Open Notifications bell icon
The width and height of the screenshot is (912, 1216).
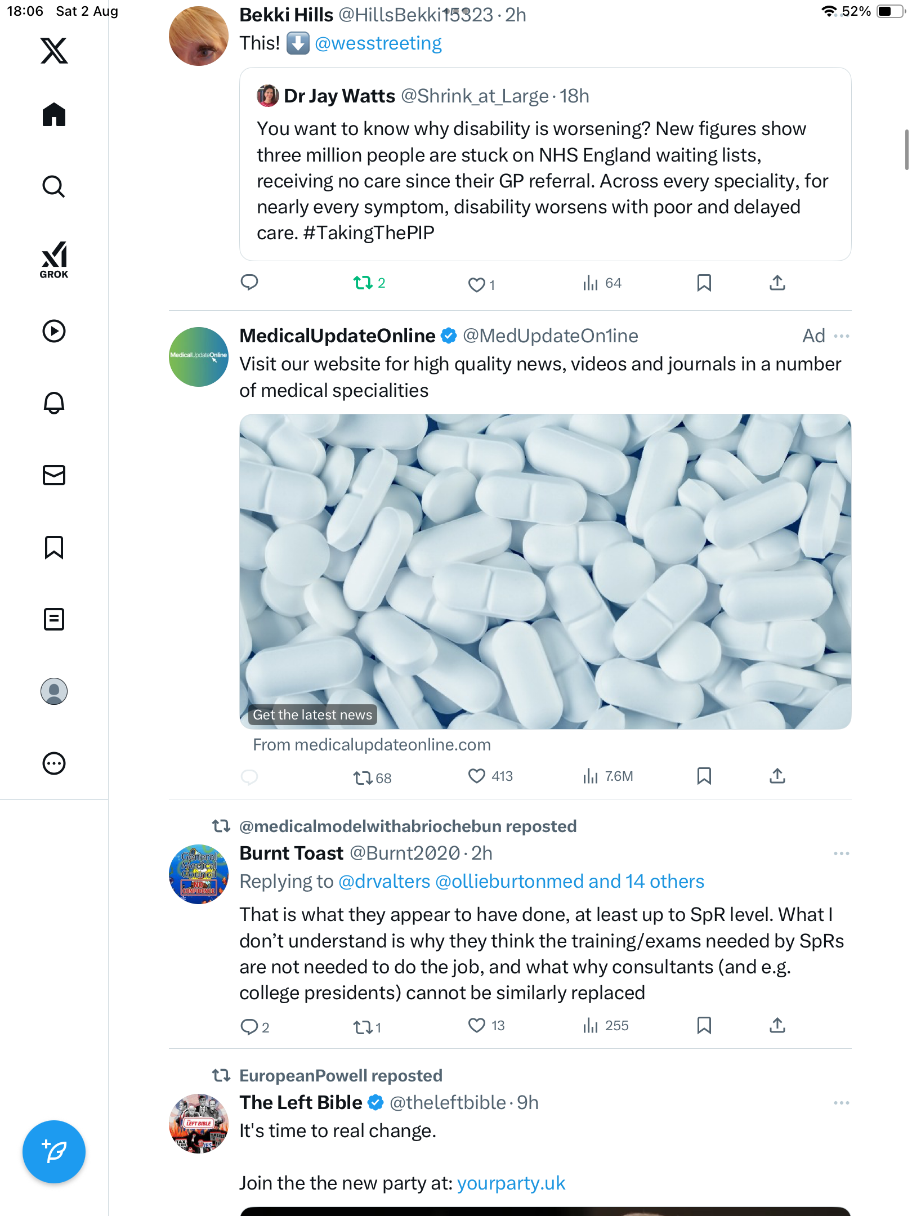tap(54, 403)
